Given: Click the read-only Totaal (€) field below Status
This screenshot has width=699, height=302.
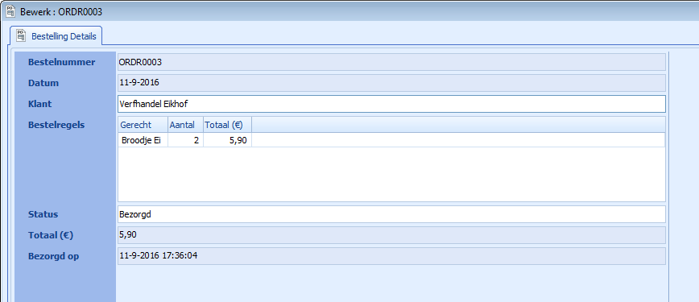Looking at the screenshot, I should pos(391,234).
